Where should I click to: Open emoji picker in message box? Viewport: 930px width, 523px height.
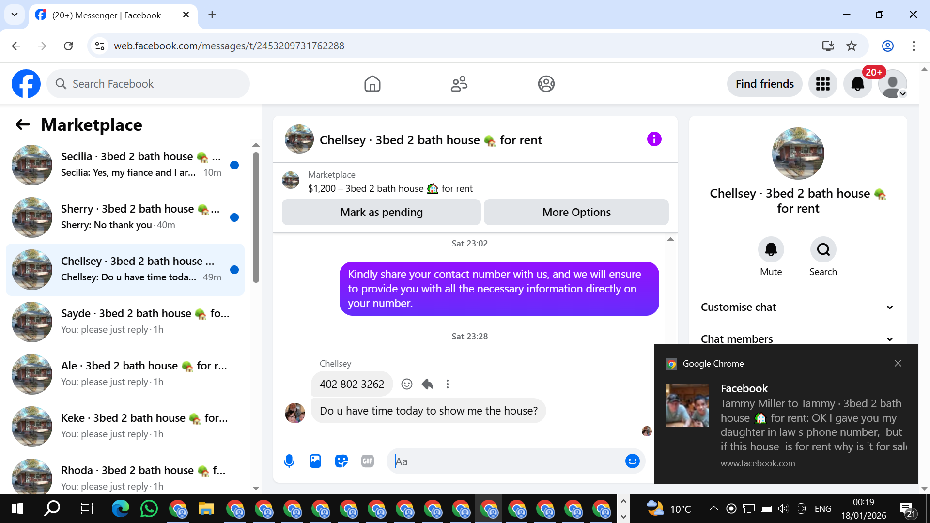pyautogui.click(x=632, y=461)
